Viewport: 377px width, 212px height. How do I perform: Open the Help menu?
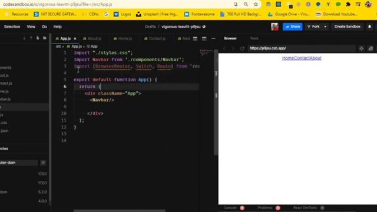click(58, 26)
